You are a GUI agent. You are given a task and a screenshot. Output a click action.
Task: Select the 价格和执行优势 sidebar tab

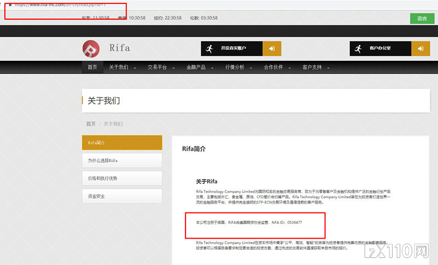[x=122, y=178]
